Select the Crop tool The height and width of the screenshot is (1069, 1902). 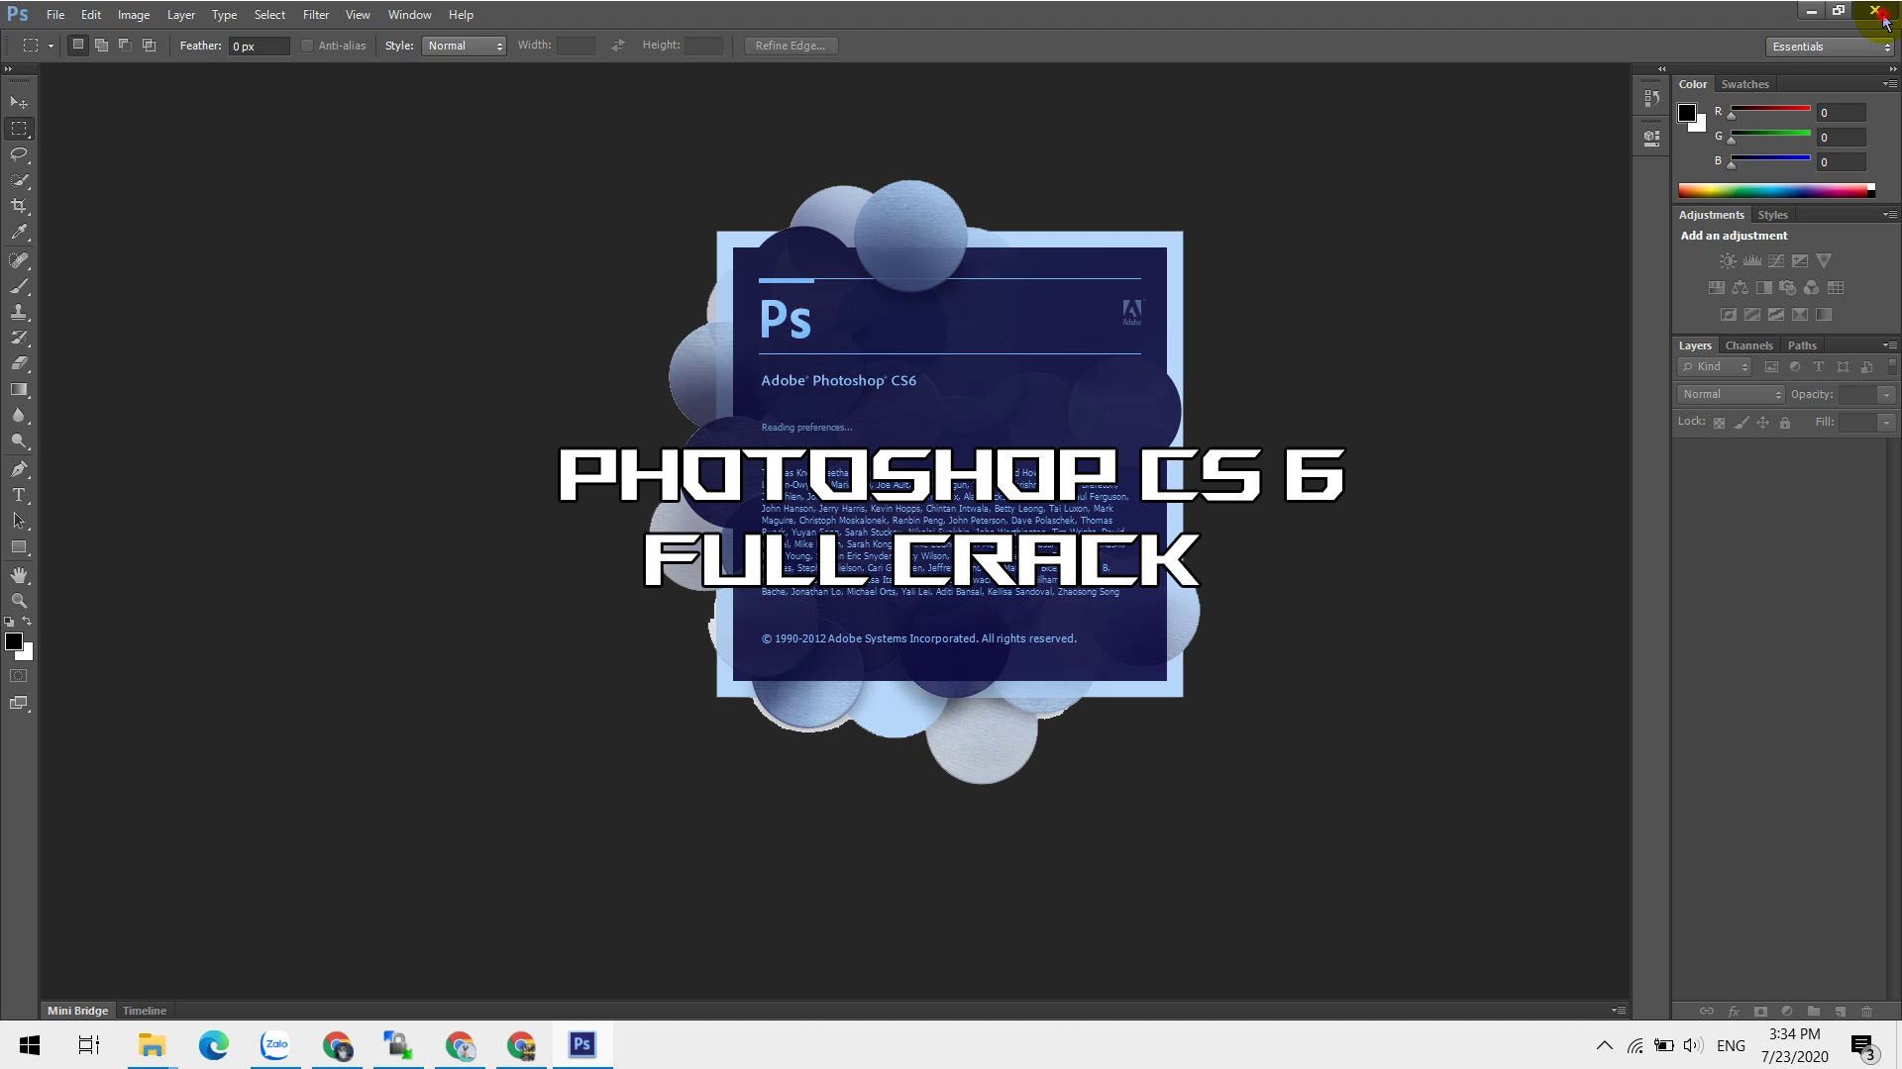pos(20,208)
